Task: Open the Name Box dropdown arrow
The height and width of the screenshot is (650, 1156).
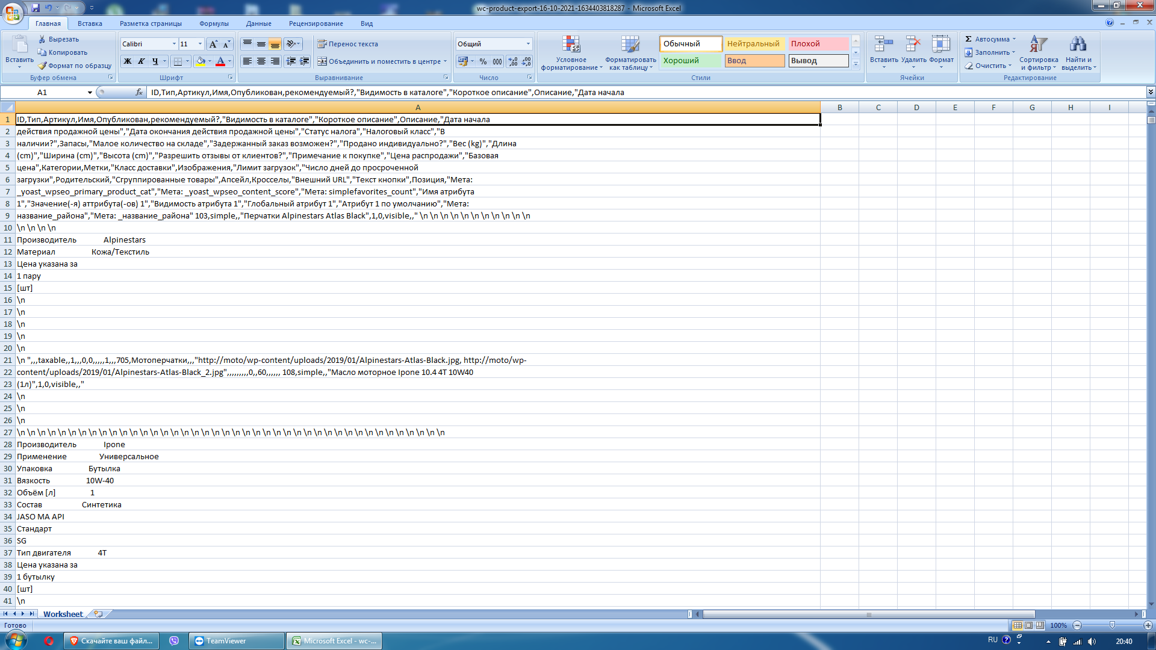Action: click(90, 93)
